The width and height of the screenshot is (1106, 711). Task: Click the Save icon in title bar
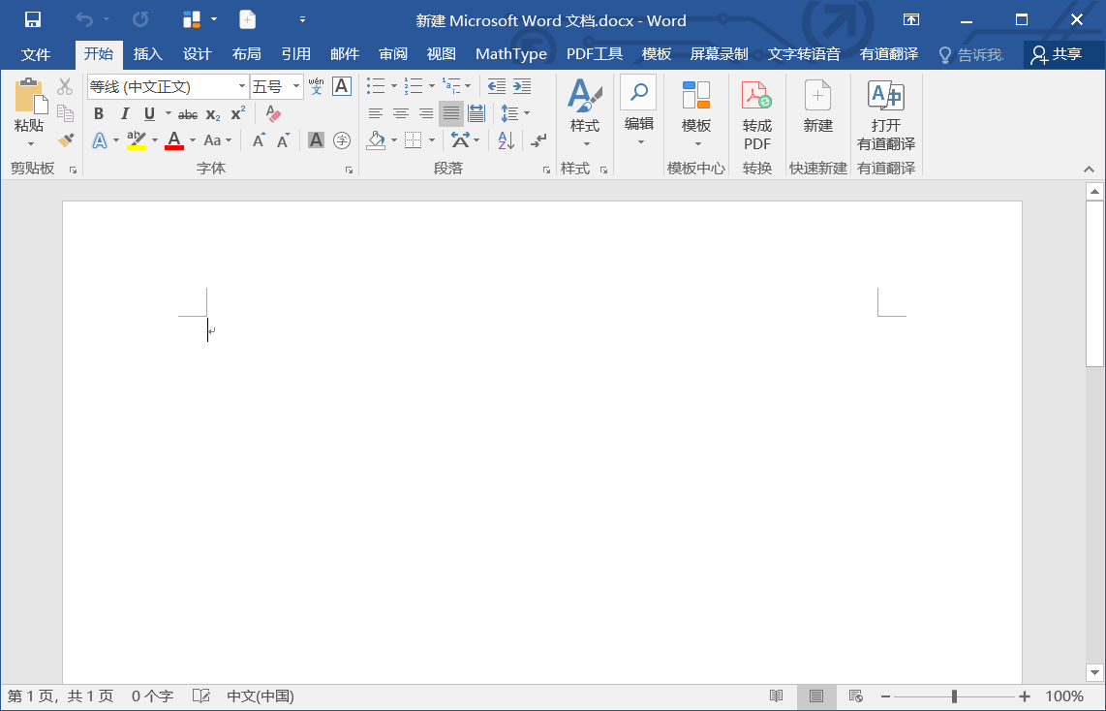pyautogui.click(x=33, y=19)
